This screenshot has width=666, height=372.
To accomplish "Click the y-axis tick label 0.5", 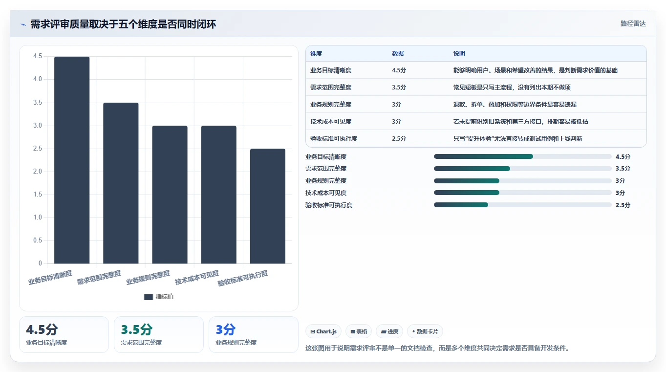I will pyautogui.click(x=38, y=241).
